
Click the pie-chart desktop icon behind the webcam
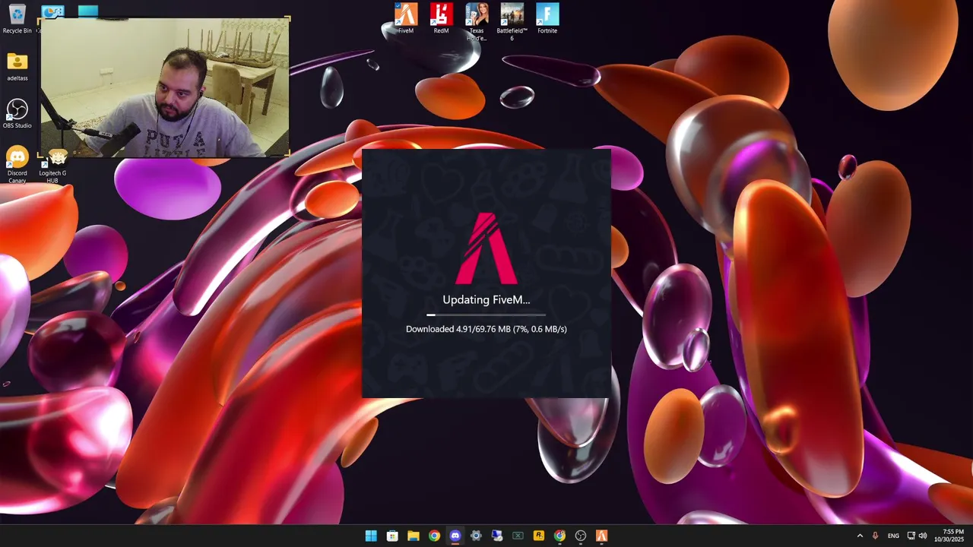(x=52, y=11)
